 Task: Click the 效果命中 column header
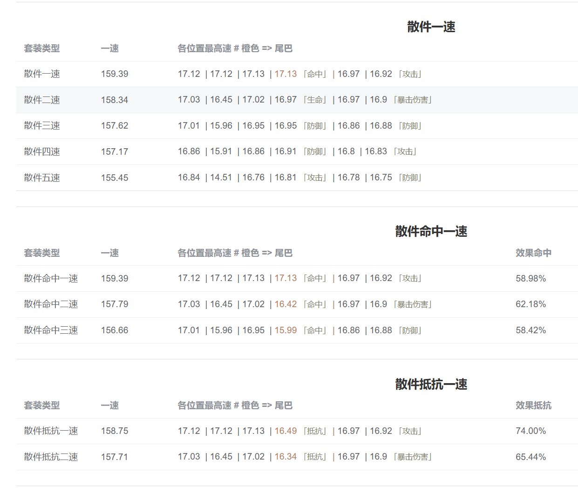coord(533,253)
